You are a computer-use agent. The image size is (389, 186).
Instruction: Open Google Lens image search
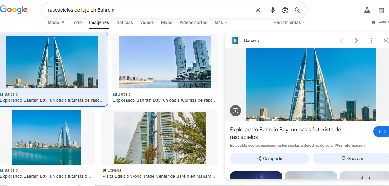[285, 10]
